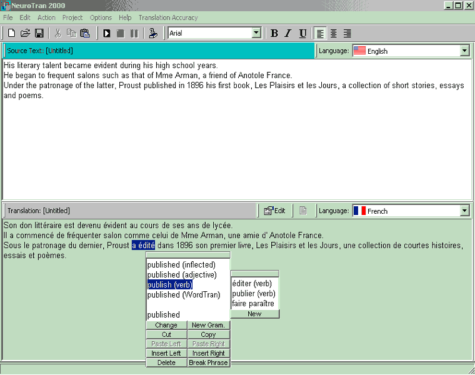Viewport: 475px width, 375px height.
Task: Click the Paste clipboard icon
Action: click(x=85, y=33)
